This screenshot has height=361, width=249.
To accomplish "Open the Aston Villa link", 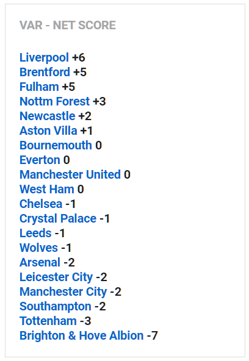I will pyautogui.click(x=48, y=130).
